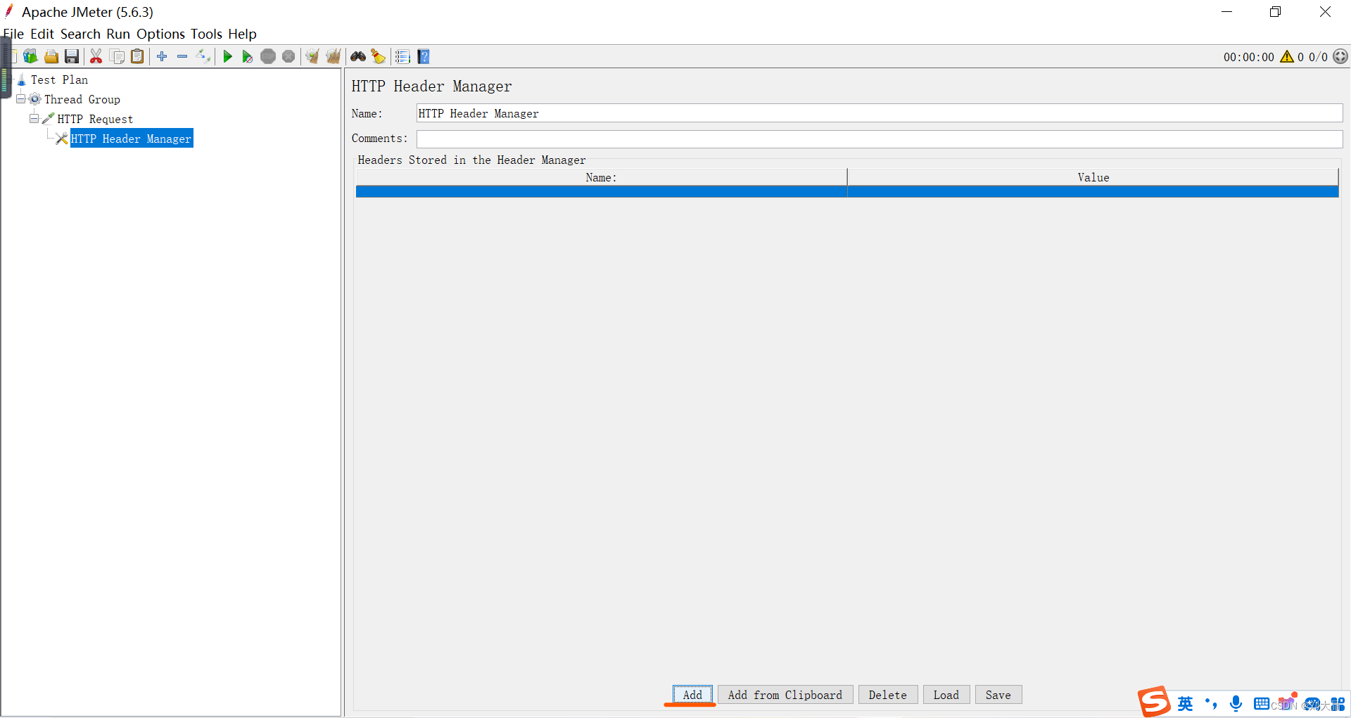Click the Save headers button
Image resolution: width=1351 pixels, height=718 pixels.
point(998,695)
